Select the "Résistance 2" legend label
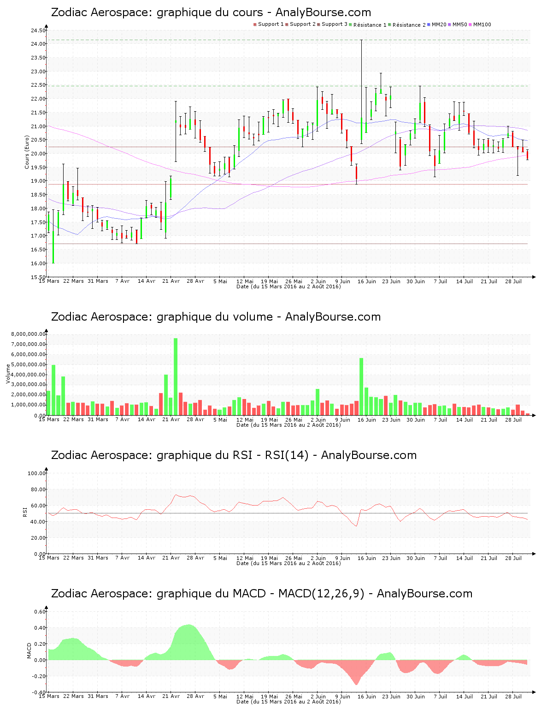The height and width of the screenshot is (715, 553). coord(409,25)
